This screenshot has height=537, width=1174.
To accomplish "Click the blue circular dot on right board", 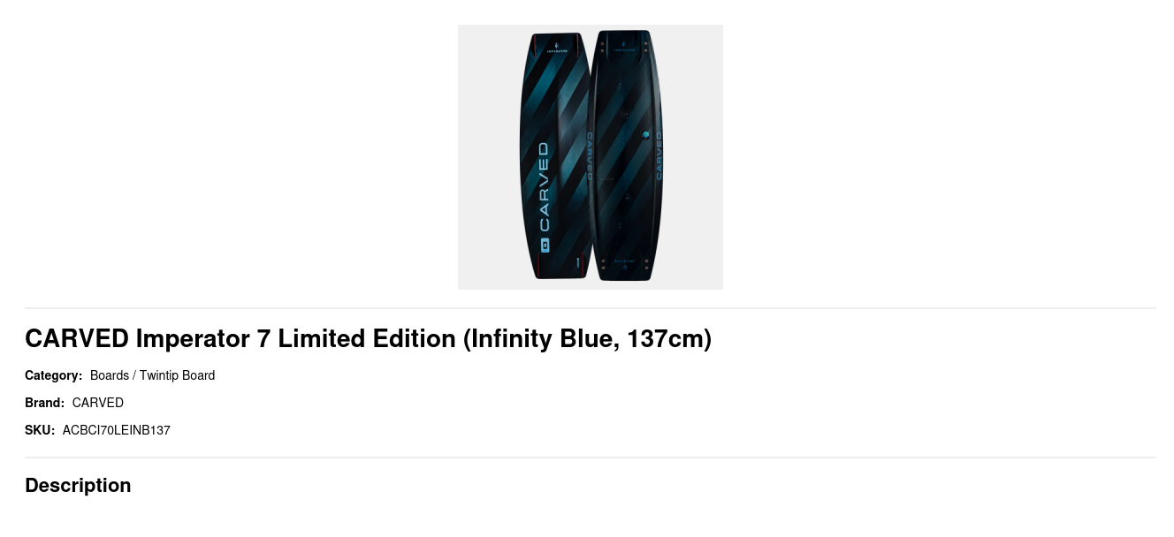I will click(x=645, y=135).
